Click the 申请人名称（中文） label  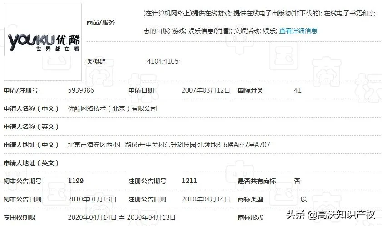[x=31, y=108]
